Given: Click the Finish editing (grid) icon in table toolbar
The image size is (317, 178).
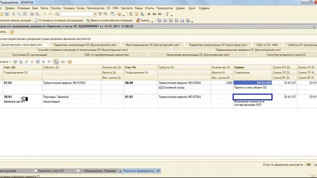Looking at the screenshot, I should pyautogui.click(x=38, y=62).
